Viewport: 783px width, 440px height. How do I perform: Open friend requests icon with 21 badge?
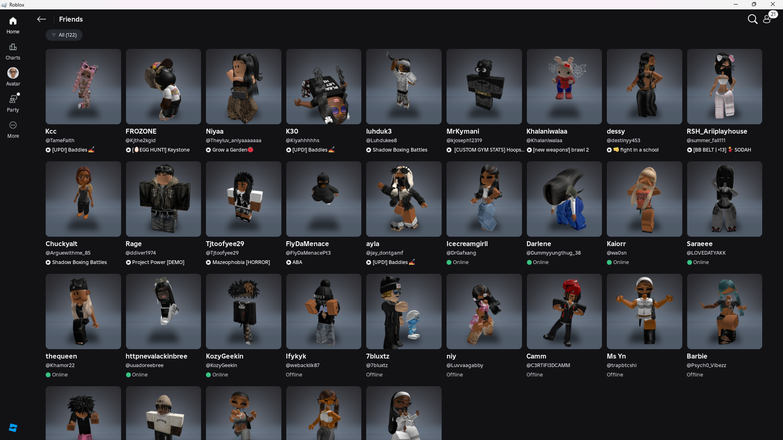(x=767, y=19)
